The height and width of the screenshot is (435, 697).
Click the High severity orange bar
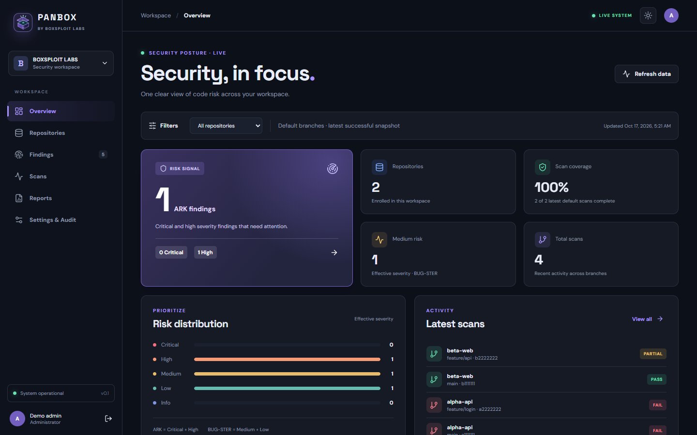pos(287,359)
